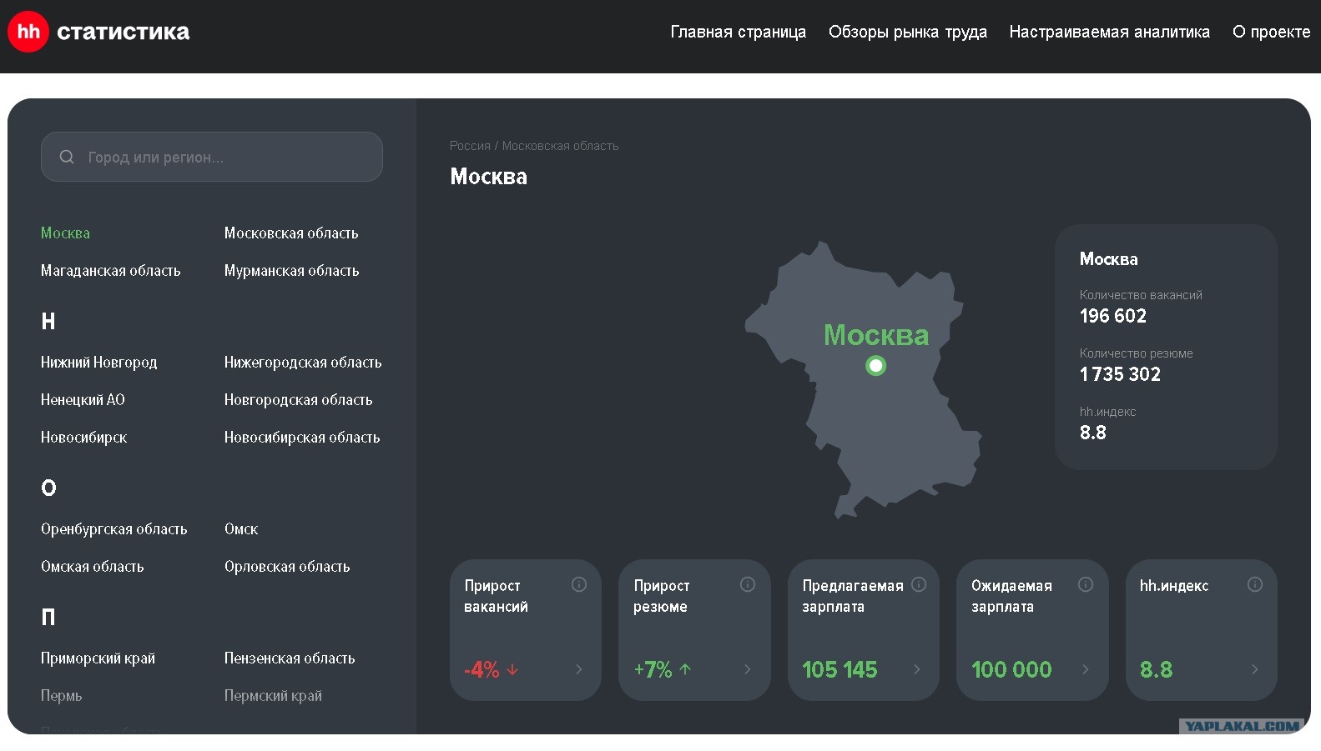Open Обзоры рынка труда menu item
The height and width of the screenshot is (751, 1321).
(908, 32)
